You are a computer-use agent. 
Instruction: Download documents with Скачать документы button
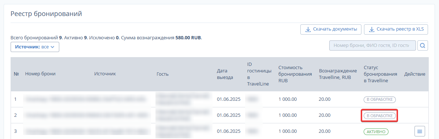pos(331,29)
